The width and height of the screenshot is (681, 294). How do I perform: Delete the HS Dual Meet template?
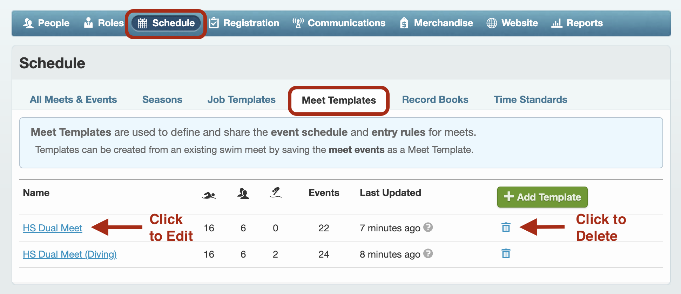click(506, 227)
